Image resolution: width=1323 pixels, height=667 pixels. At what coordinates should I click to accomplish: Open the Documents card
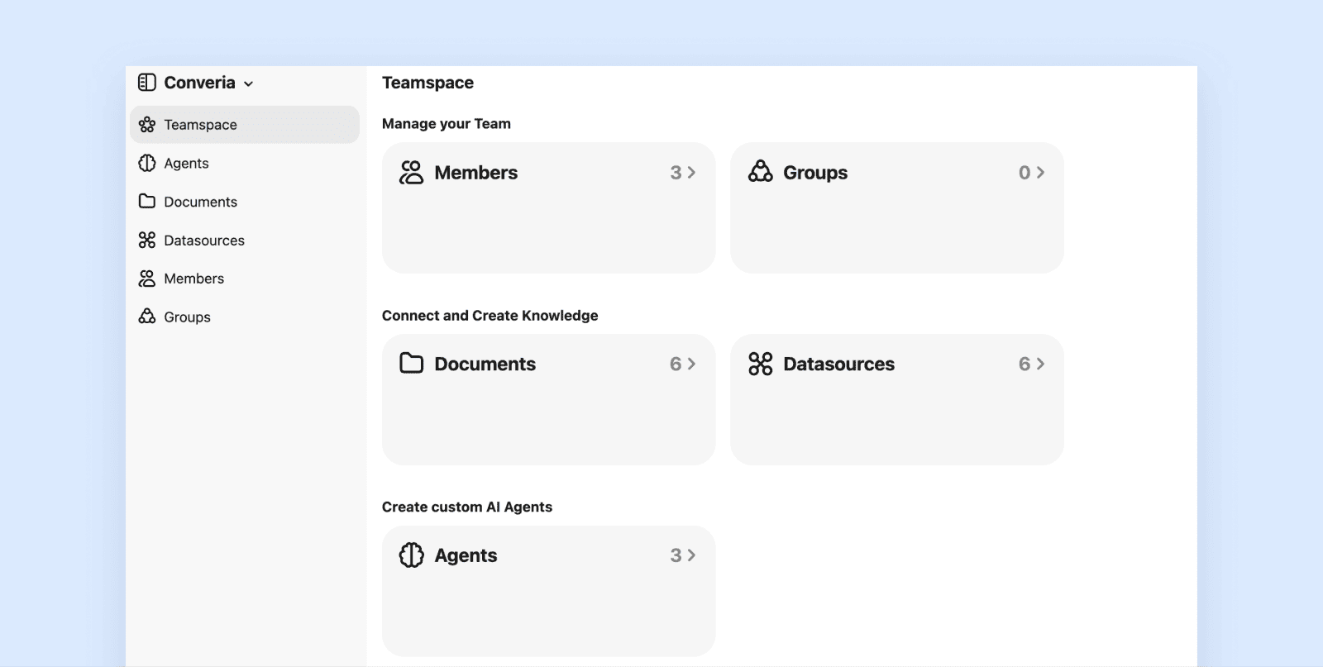click(548, 399)
